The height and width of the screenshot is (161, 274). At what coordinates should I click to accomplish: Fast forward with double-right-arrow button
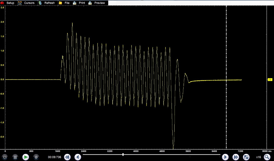click(x=236, y=157)
